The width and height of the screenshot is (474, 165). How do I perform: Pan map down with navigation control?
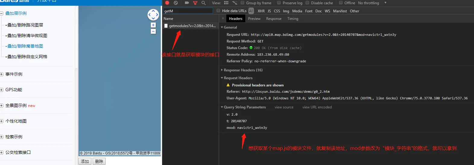153,18
